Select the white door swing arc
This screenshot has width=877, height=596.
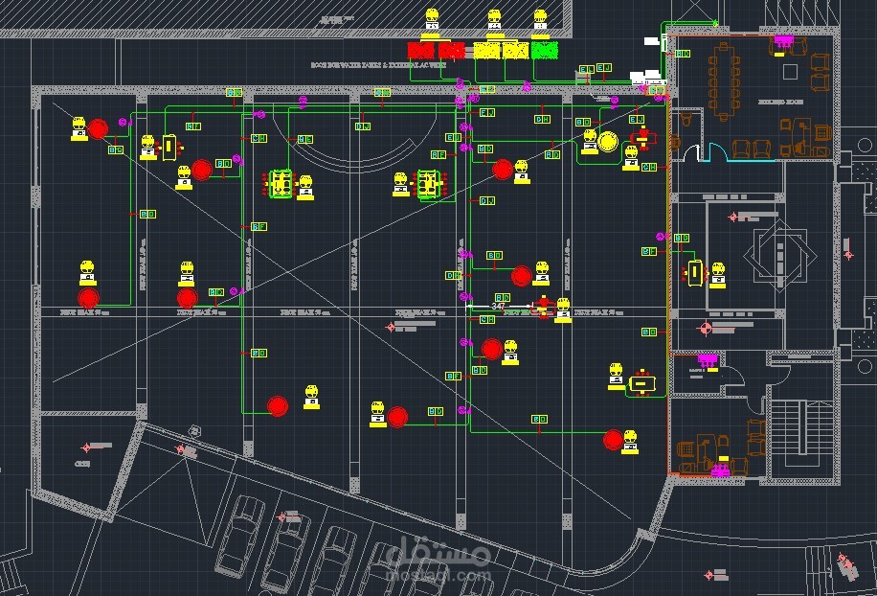pos(691,152)
